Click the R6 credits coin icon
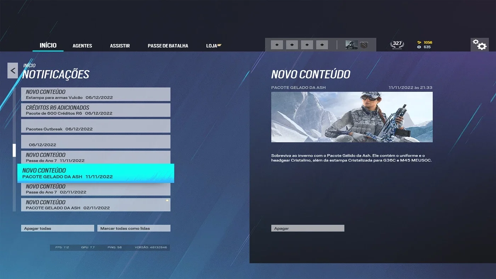The width and height of the screenshot is (496, 279). [x=419, y=47]
